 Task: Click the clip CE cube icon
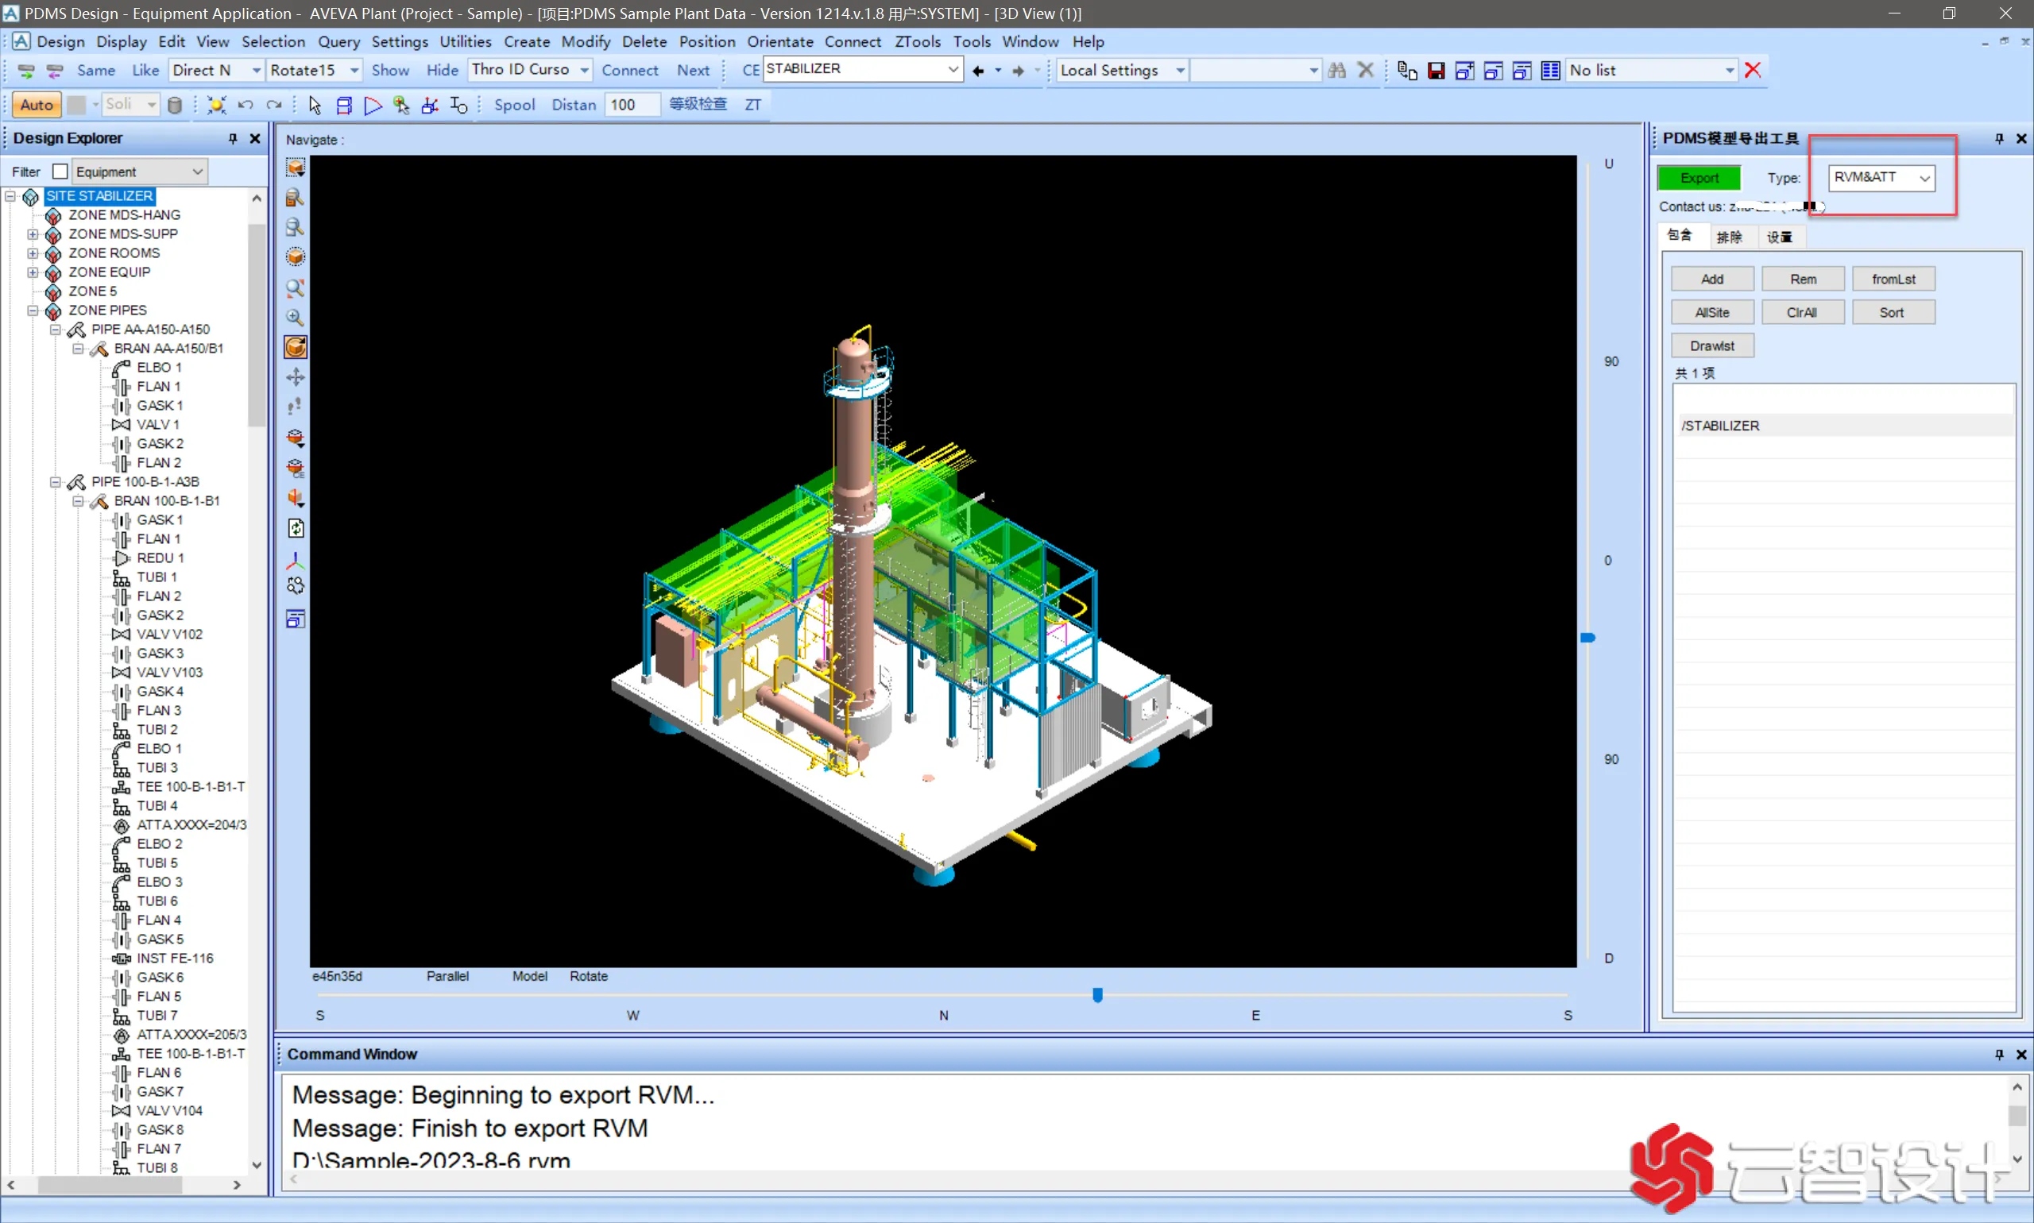click(295, 468)
